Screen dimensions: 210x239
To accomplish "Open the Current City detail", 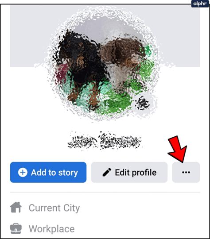I will 54,208.
